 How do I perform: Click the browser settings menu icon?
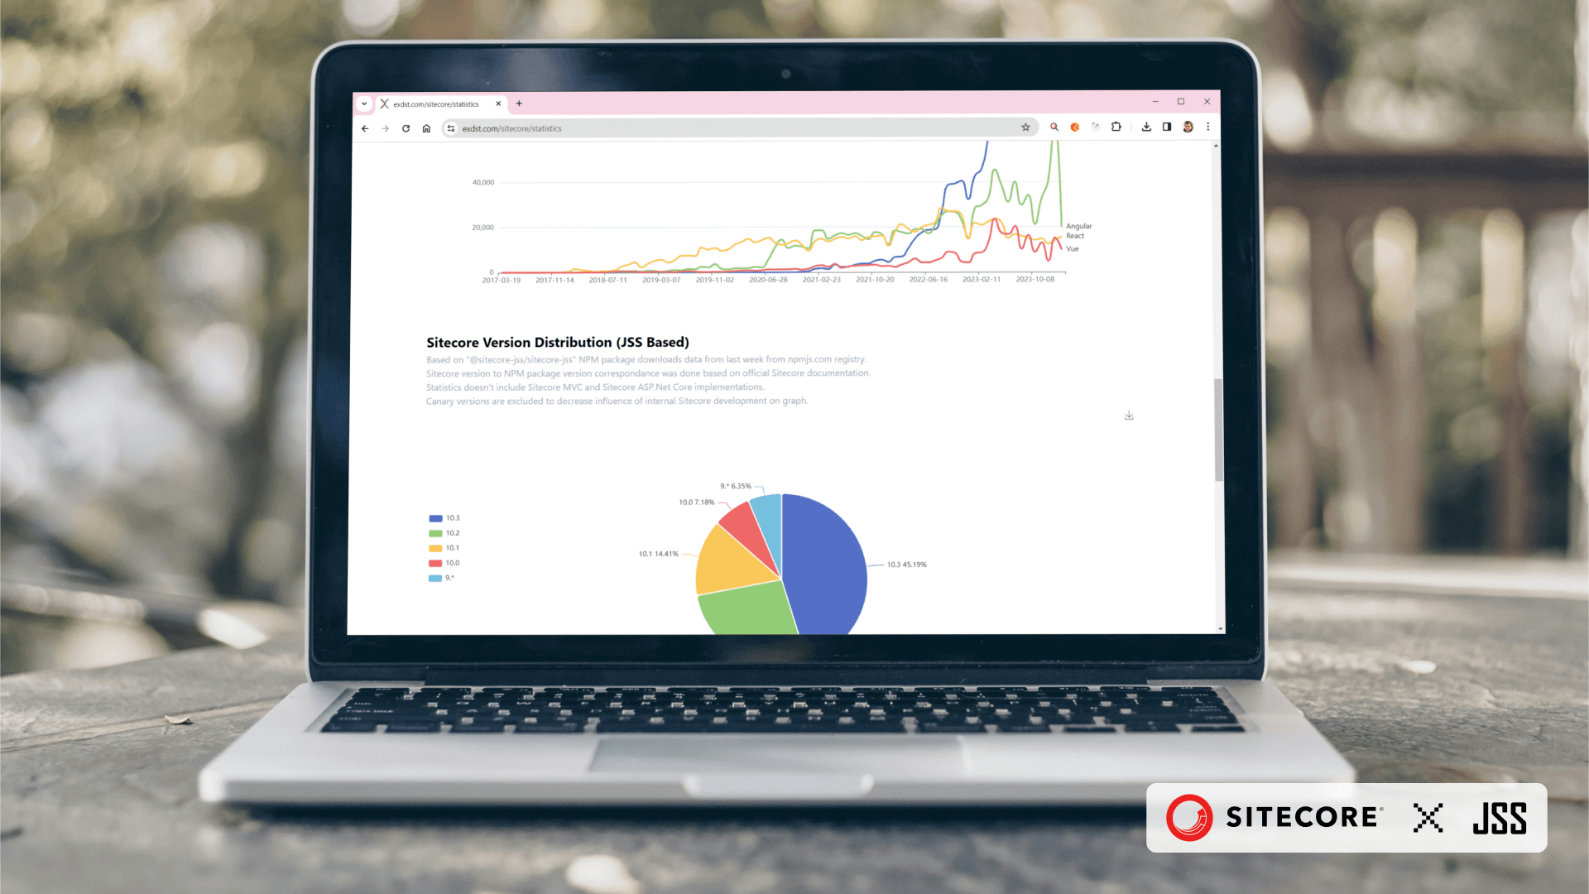(x=1208, y=127)
